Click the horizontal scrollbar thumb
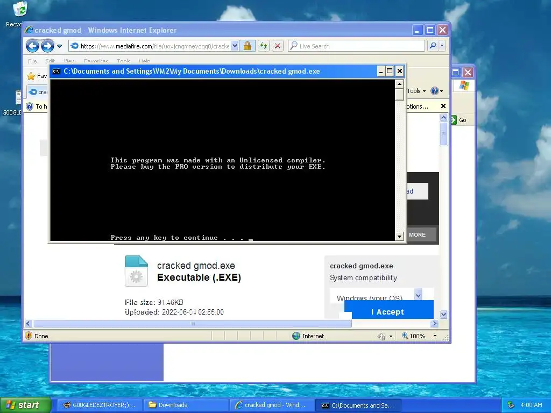551x413 pixels. (x=192, y=323)
